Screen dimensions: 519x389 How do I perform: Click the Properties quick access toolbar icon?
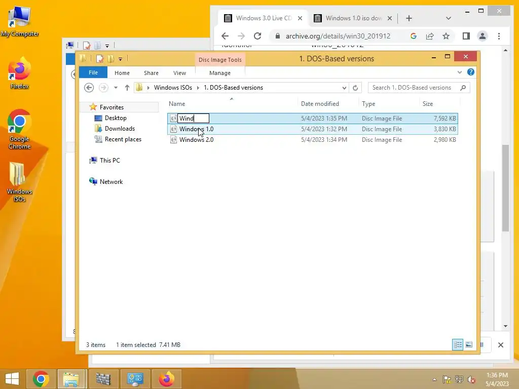[100, 59]
